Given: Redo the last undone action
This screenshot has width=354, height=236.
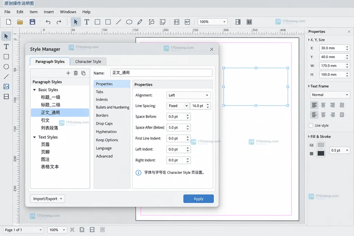Looking at the screenshot, I should [59, 22].
